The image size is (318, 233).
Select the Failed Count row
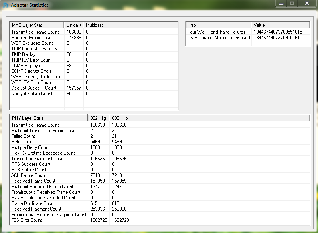coord(160,136)
